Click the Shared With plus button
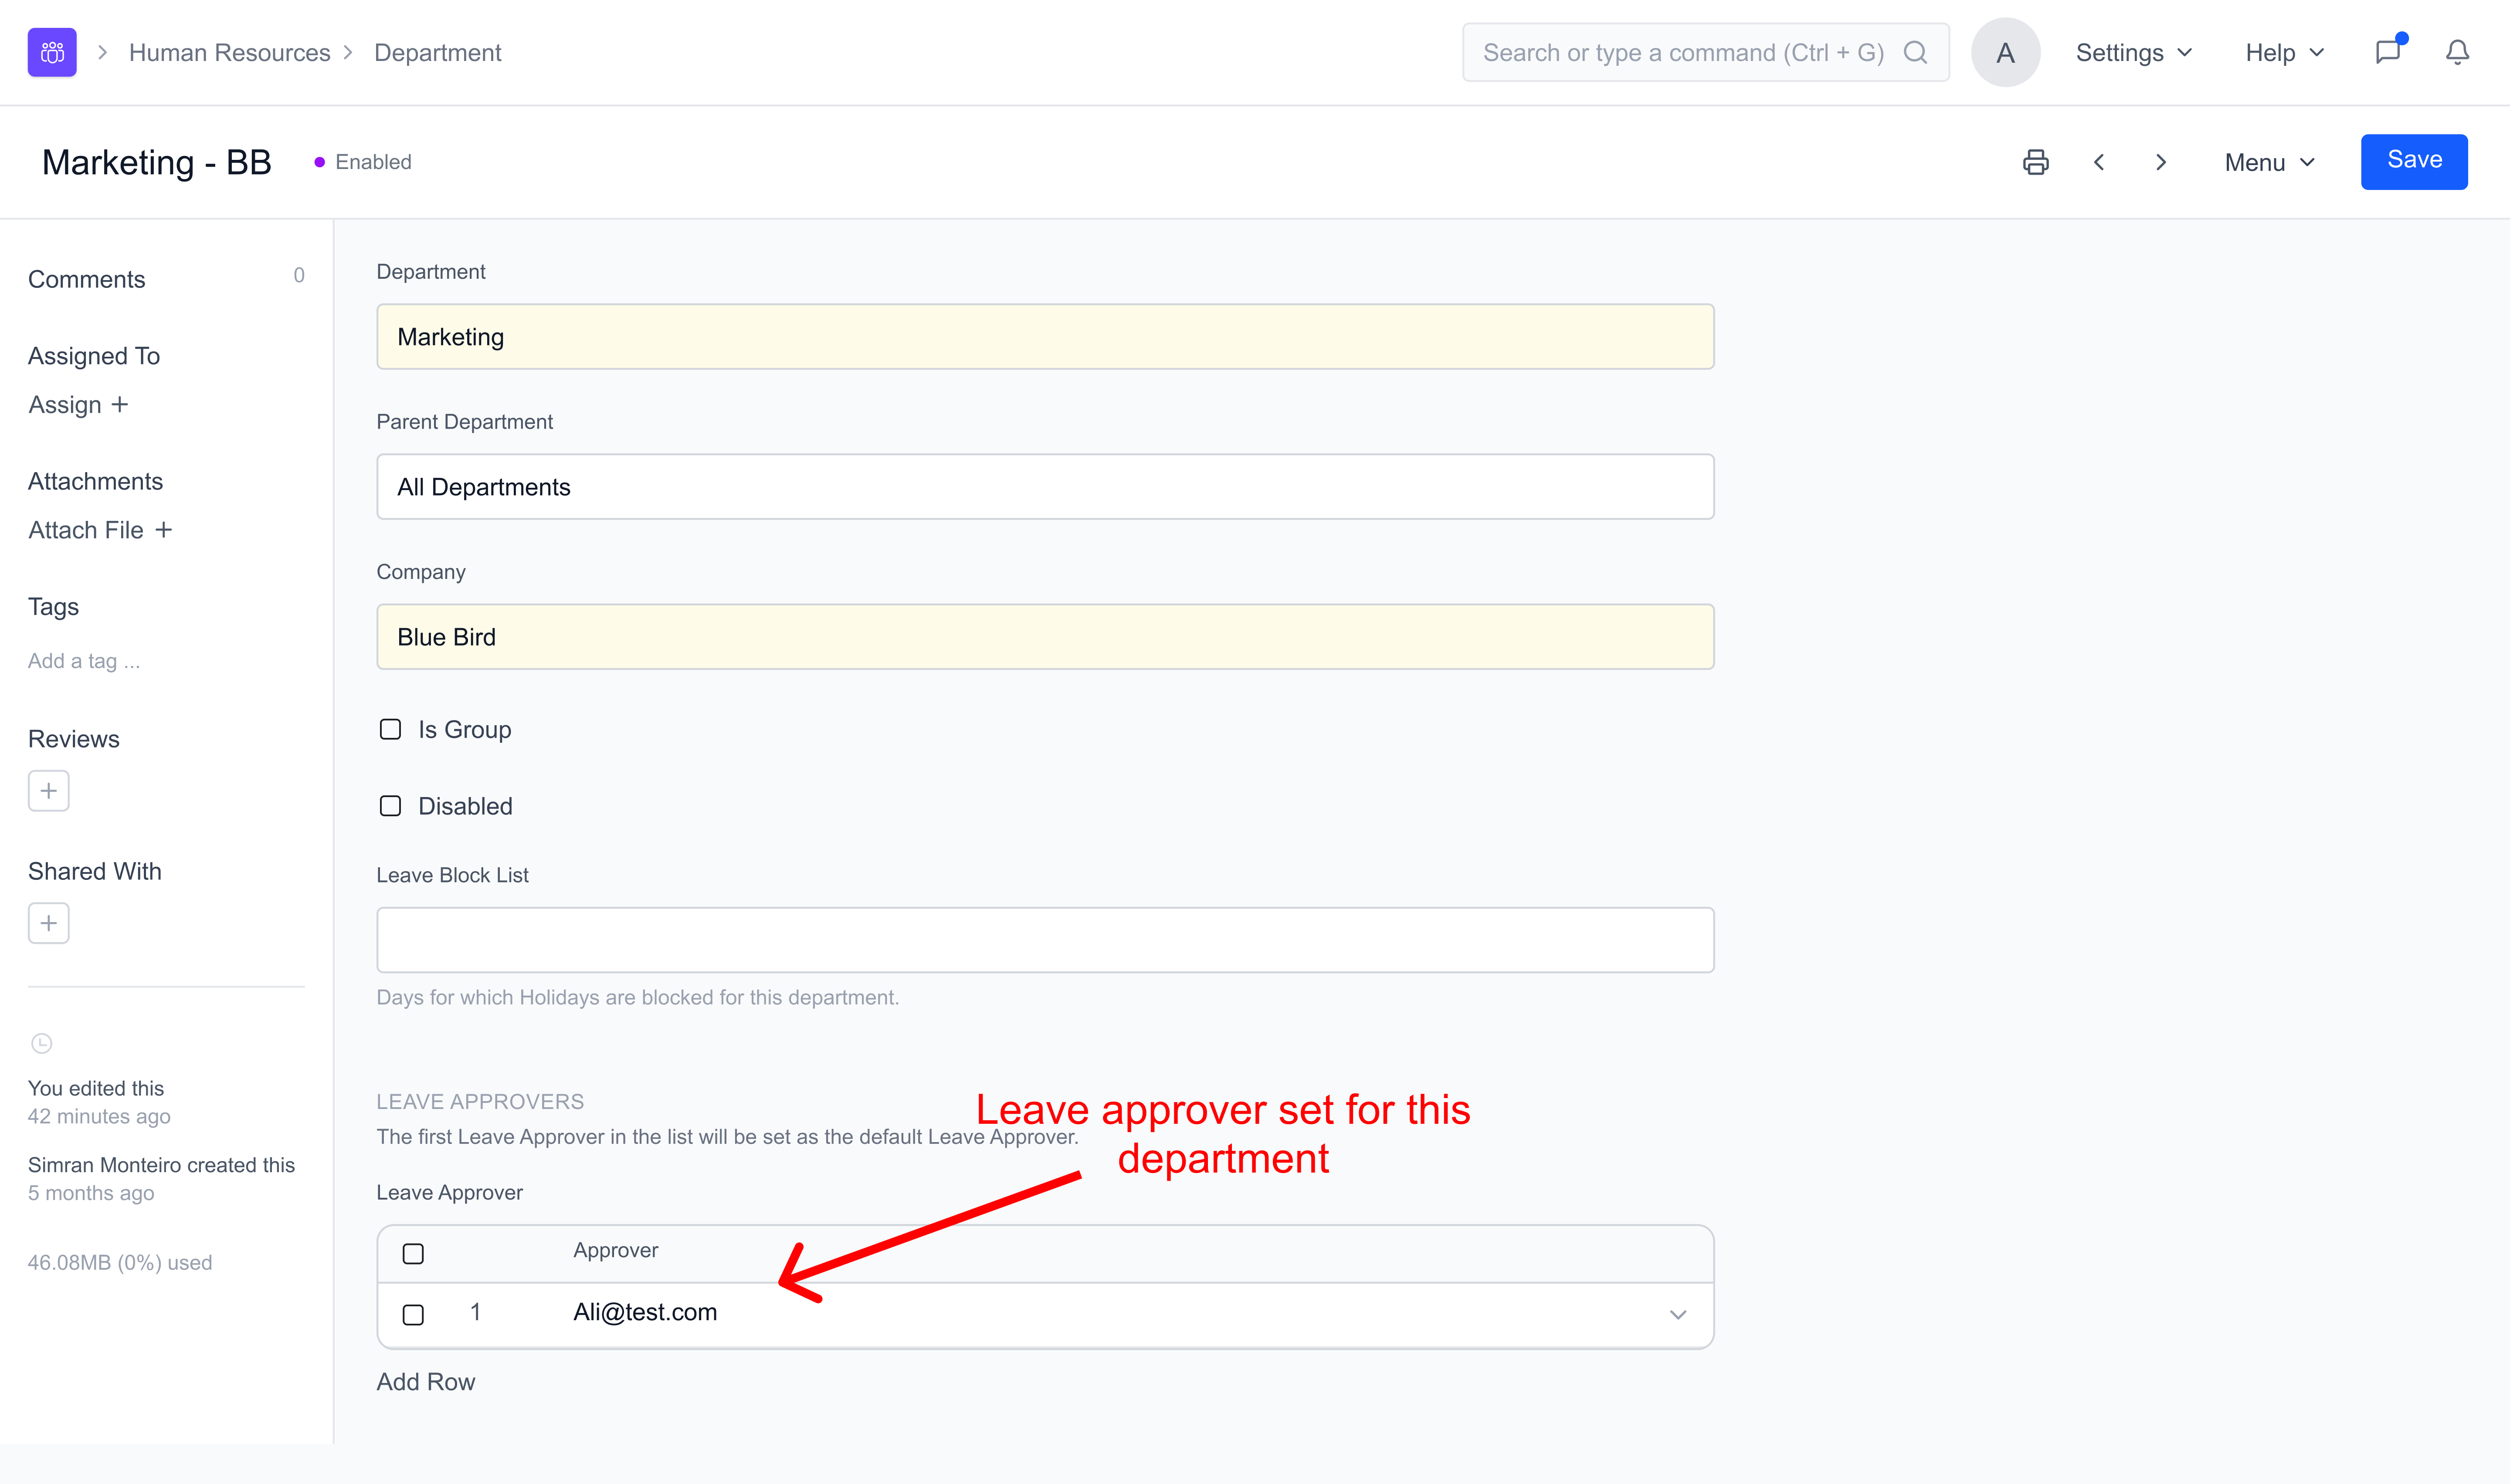This screenshot has width=2510, height=1484. (48, 923)
